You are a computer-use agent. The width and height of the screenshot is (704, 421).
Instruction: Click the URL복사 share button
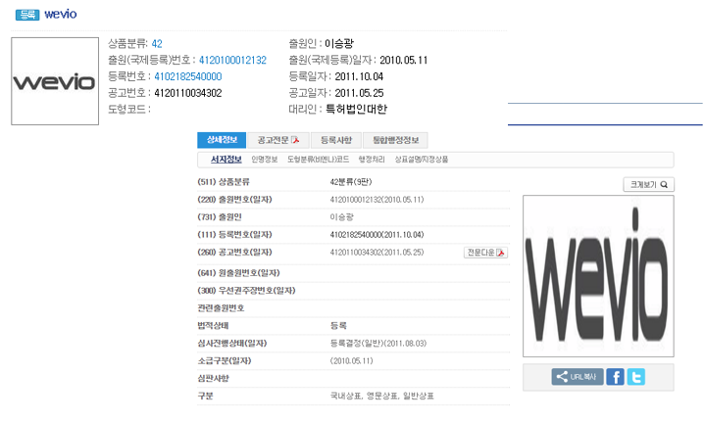point(578,377)
